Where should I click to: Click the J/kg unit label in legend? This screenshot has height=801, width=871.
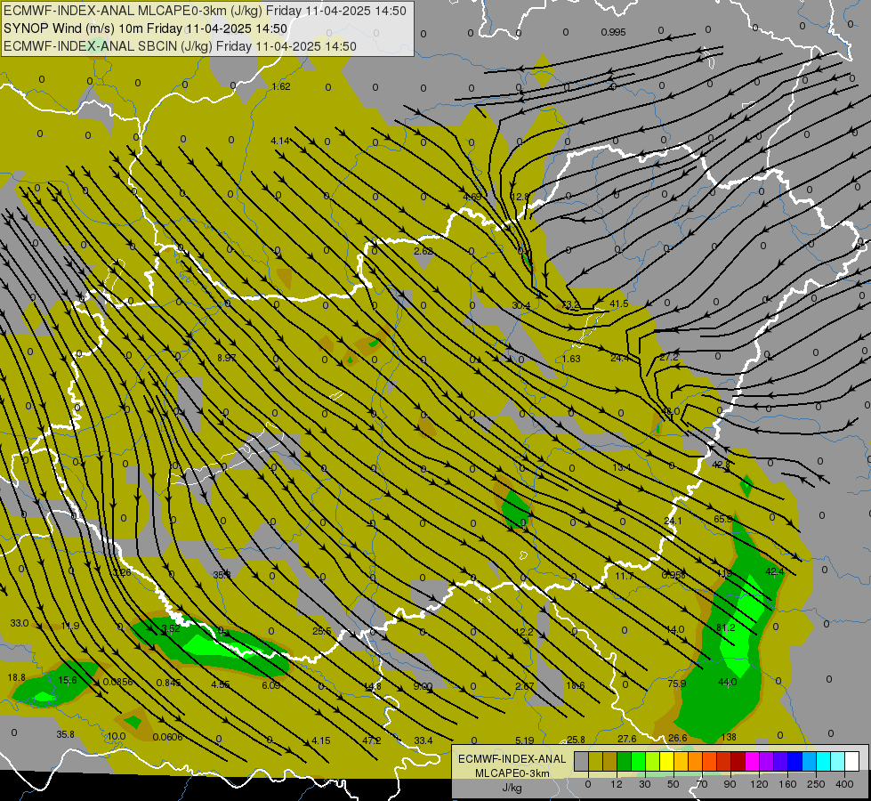512,788
